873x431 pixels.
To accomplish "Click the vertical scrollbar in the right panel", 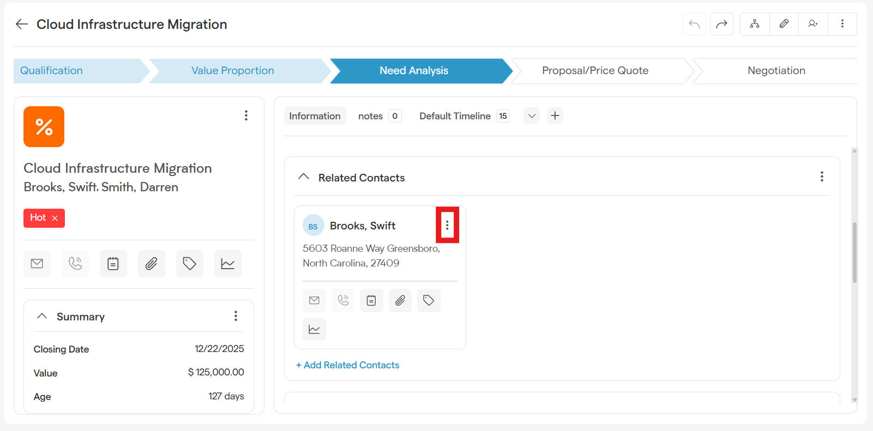I will pos(854,252).
